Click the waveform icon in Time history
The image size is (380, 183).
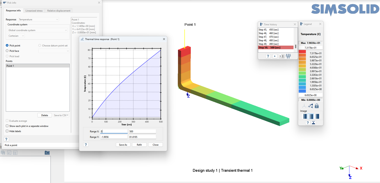(288, 56)
